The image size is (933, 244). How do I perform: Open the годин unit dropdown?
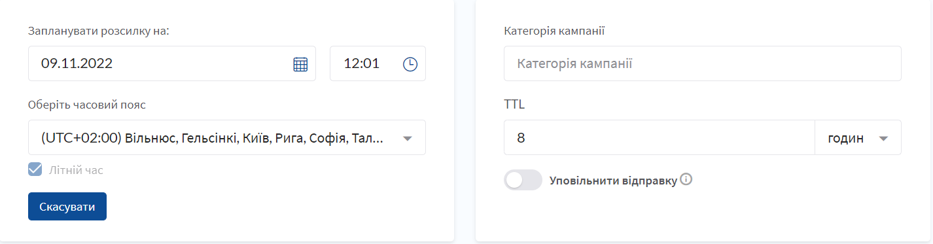[858, 137]
